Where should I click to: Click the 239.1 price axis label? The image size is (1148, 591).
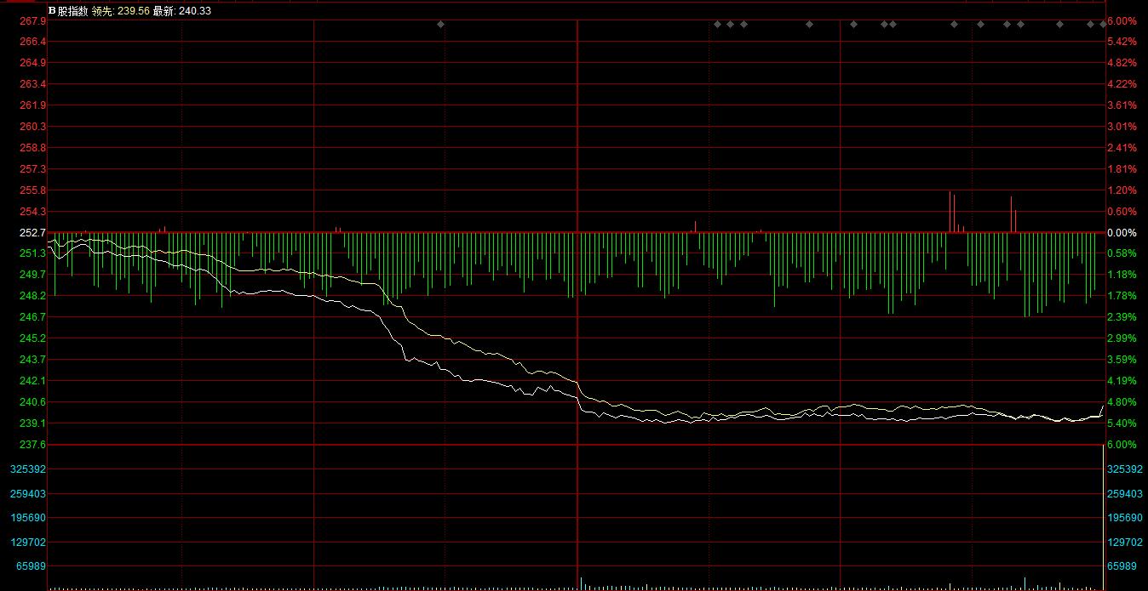tap(32, 423)
